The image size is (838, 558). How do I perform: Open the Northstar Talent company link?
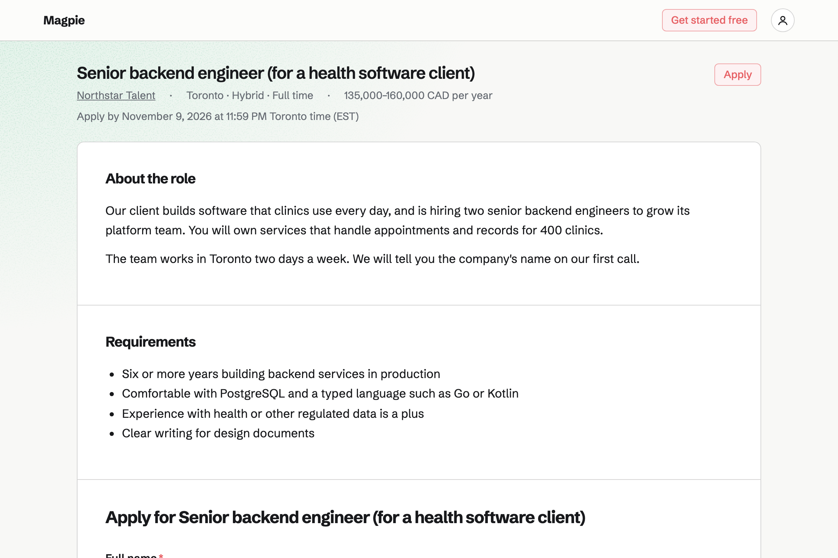point(116,95)
